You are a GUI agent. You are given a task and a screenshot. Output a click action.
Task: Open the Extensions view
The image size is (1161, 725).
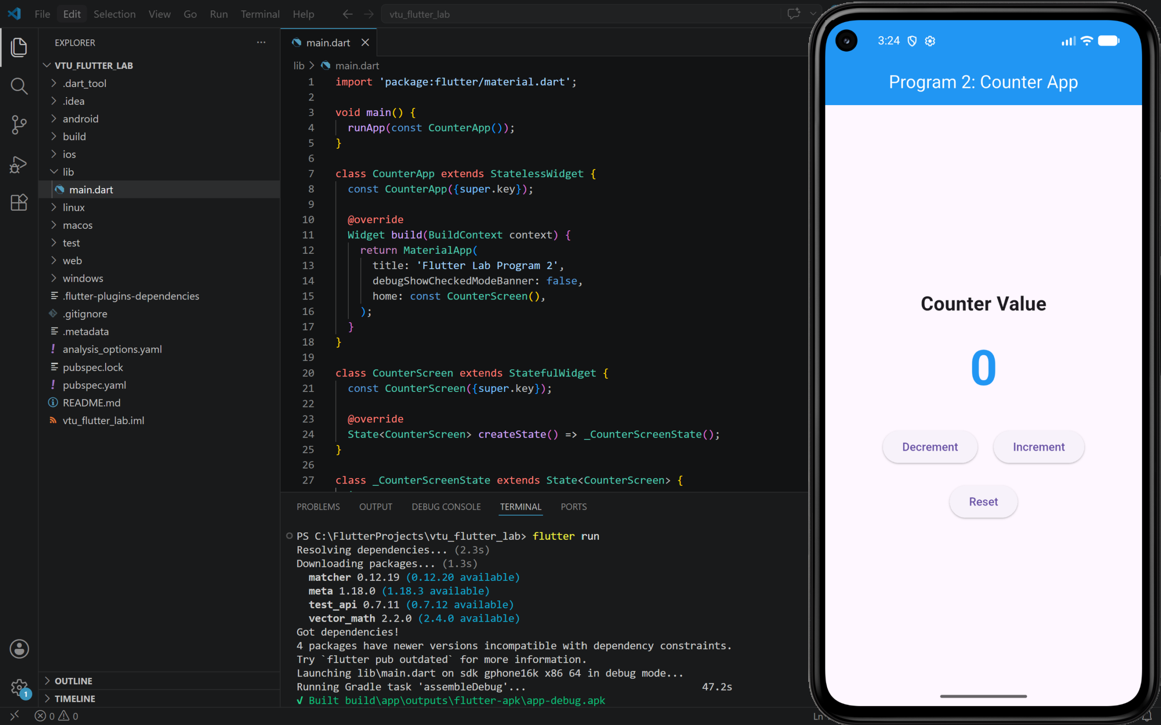pos(19,203)
